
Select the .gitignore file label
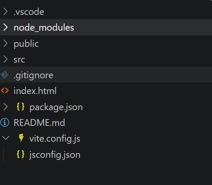(x=34, y=75)
